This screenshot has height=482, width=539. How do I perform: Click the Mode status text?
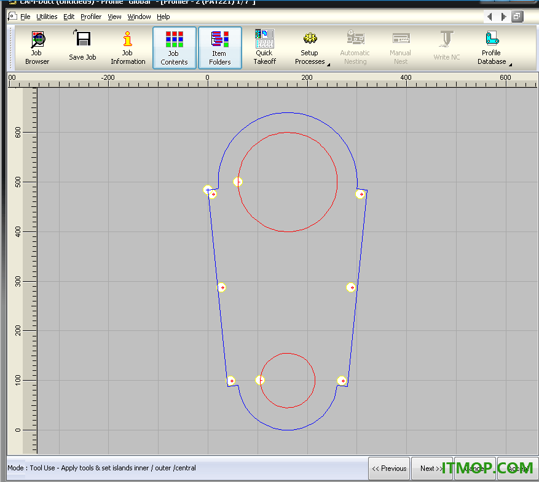(102, 468)
